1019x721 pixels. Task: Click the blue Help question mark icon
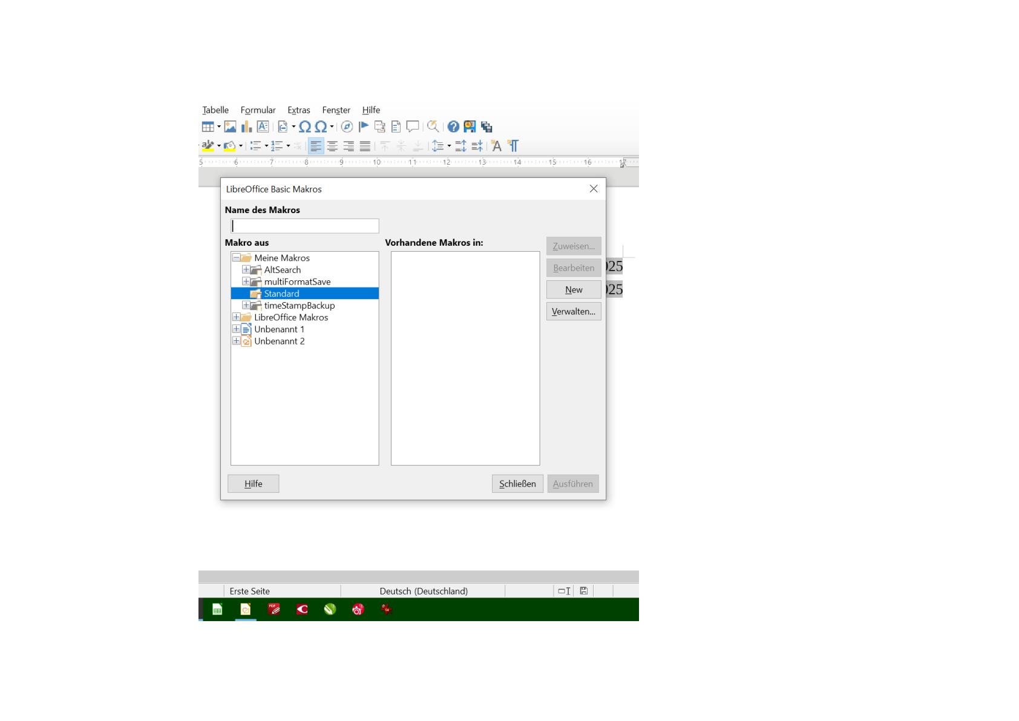point(453,127)
